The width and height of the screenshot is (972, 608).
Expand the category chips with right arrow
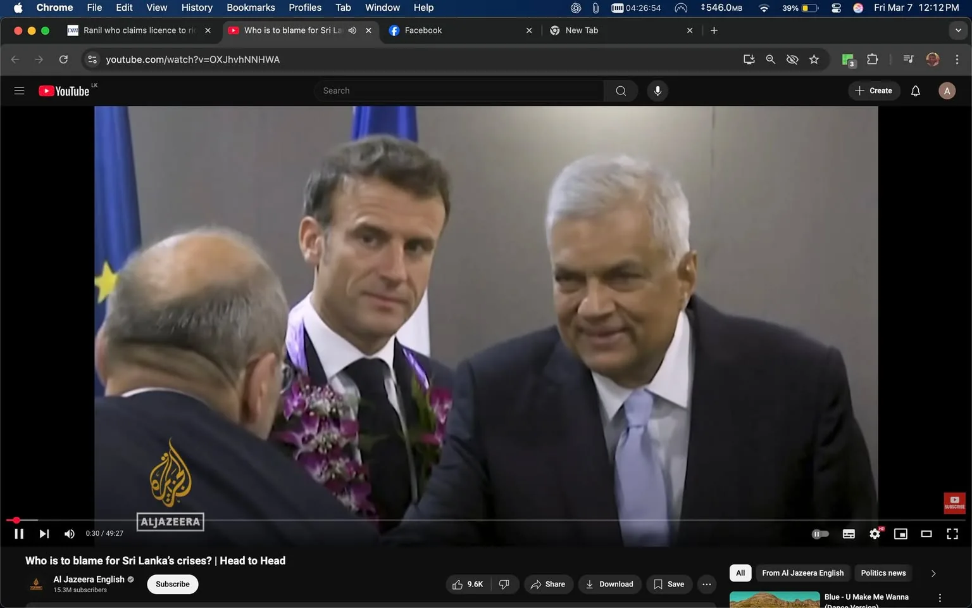933,573
